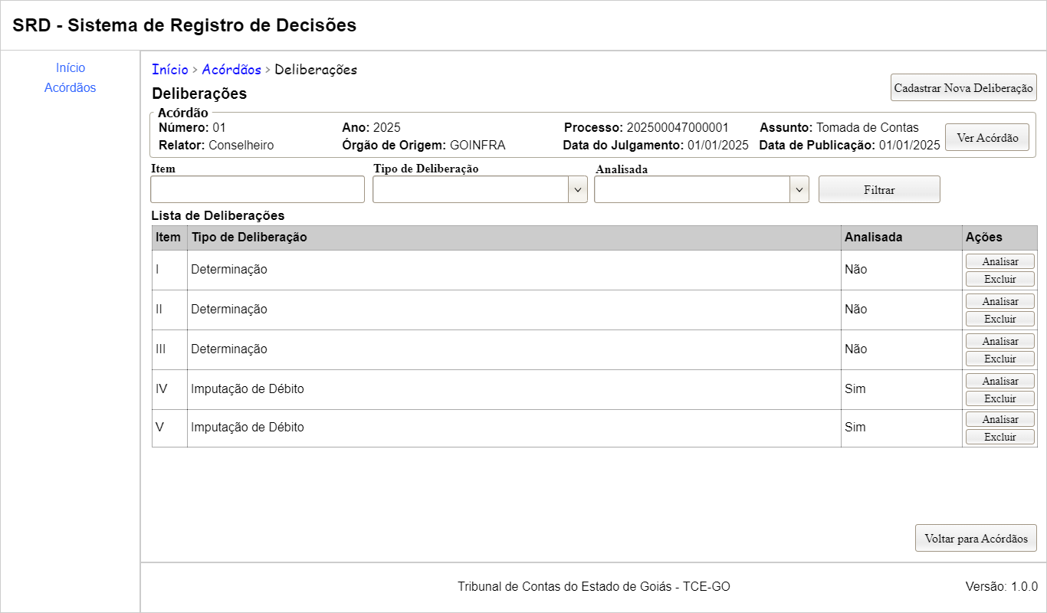The height and width of the screenshot is (613, 1047).
Task: Click Cadastrar Nova Deliberação button
Action: 963,87
